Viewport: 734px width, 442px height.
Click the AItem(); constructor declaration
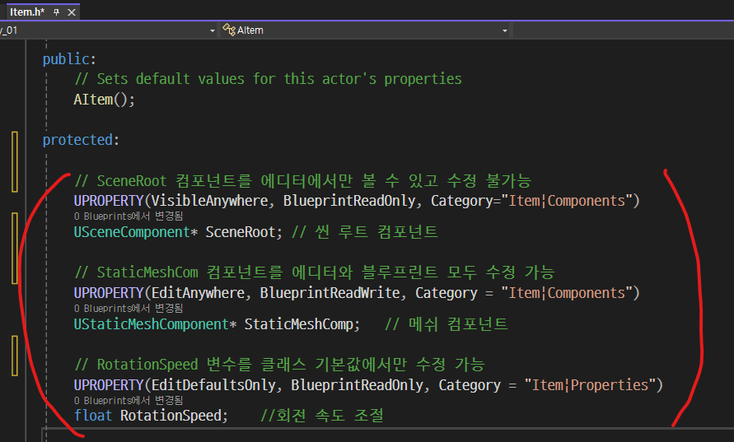click(x=105, y=99)
